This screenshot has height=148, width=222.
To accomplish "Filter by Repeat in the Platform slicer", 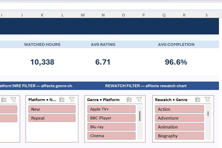I will pos(52,118).
